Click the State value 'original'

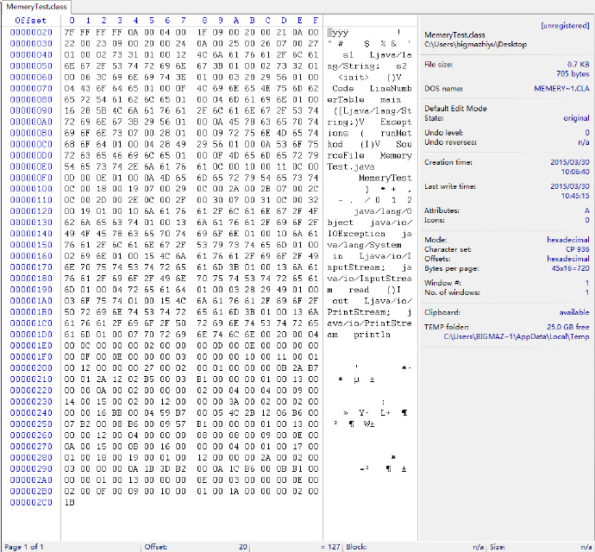(576, 118)
